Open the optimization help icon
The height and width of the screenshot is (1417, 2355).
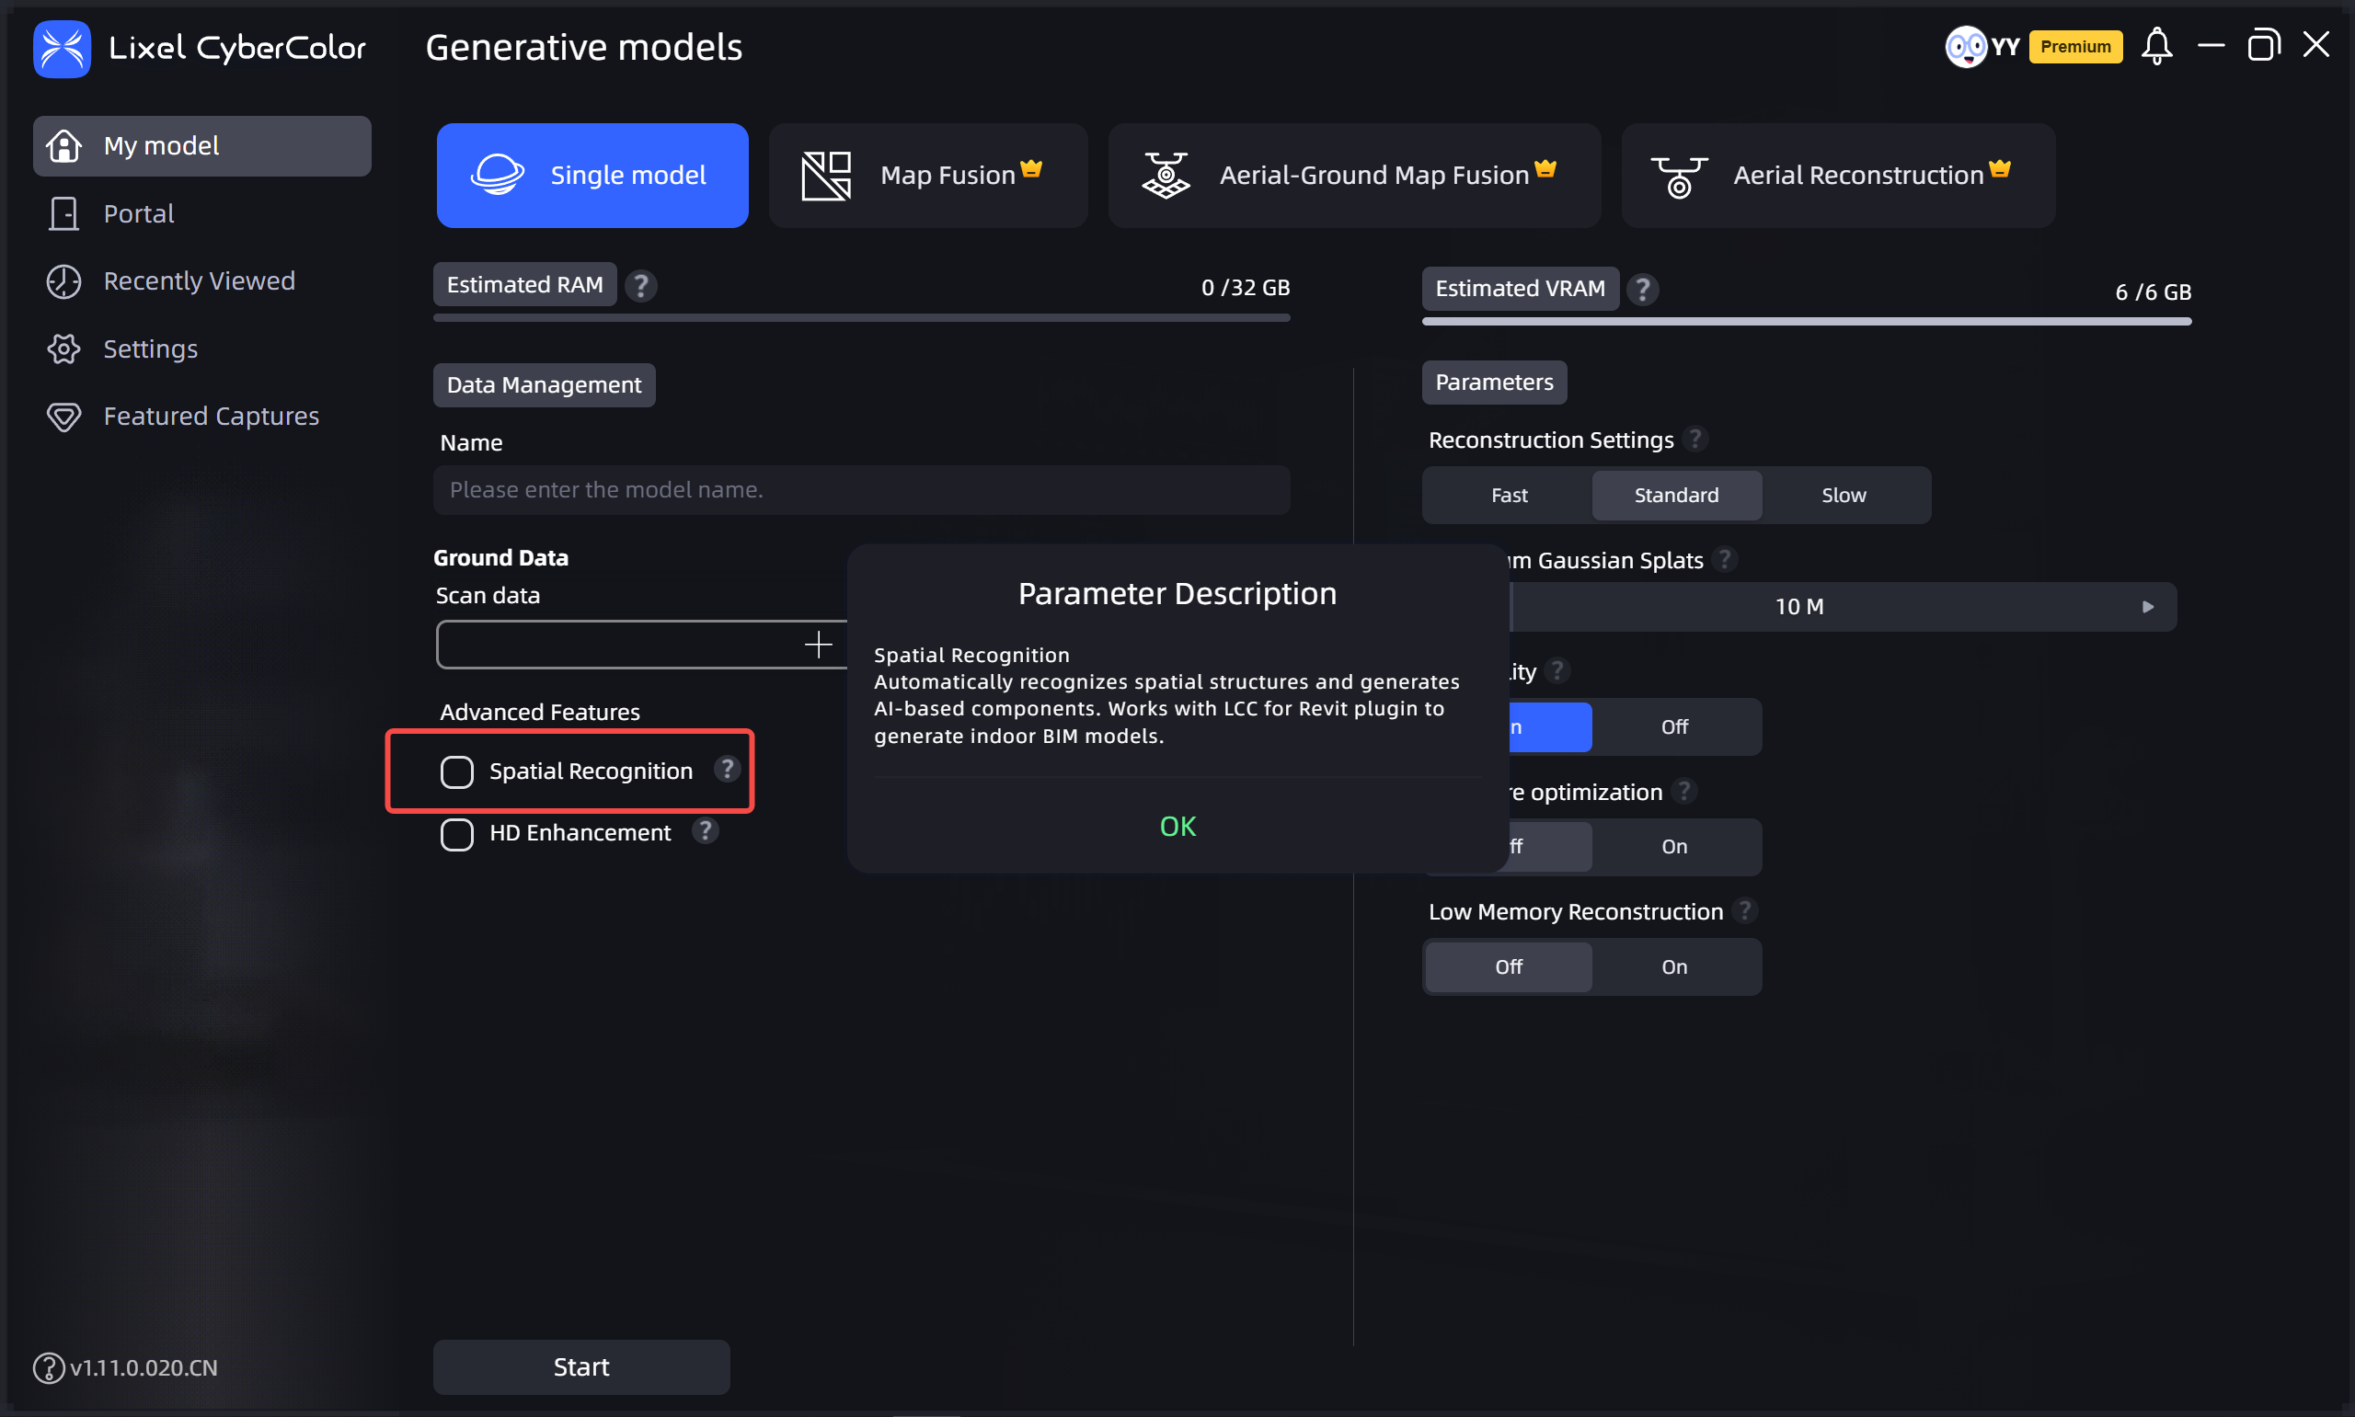click(1684, 792)
